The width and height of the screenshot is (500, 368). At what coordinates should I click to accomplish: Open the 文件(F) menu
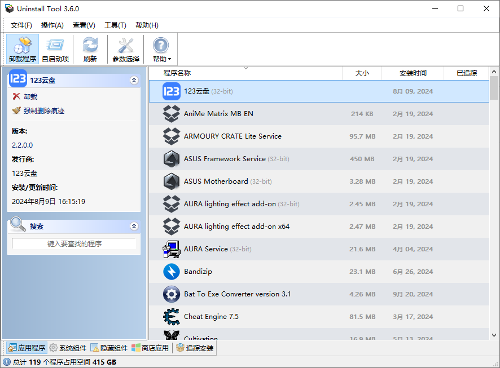pos(21,25)
